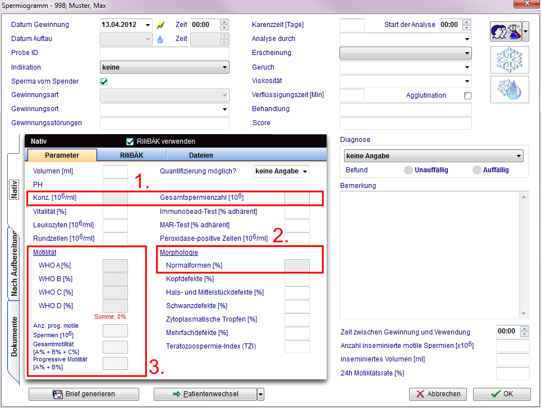
Task: Open the Diagnose dropdown showing keine Angabe
Action: click(433, 156)
